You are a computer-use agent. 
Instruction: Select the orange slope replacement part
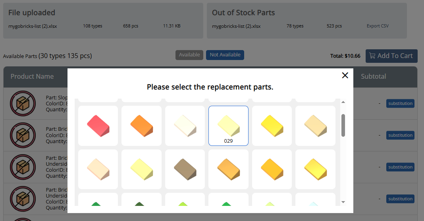[x=141, y=125]
